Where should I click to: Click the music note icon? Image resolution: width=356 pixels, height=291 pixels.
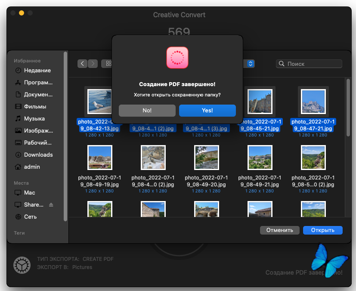pos(18,118)
